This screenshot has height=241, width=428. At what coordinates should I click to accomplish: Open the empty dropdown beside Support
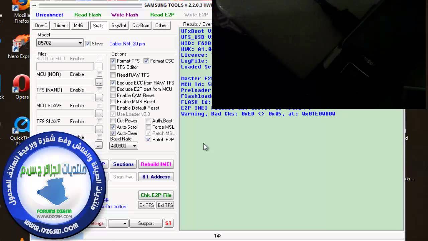click(118, 223)
